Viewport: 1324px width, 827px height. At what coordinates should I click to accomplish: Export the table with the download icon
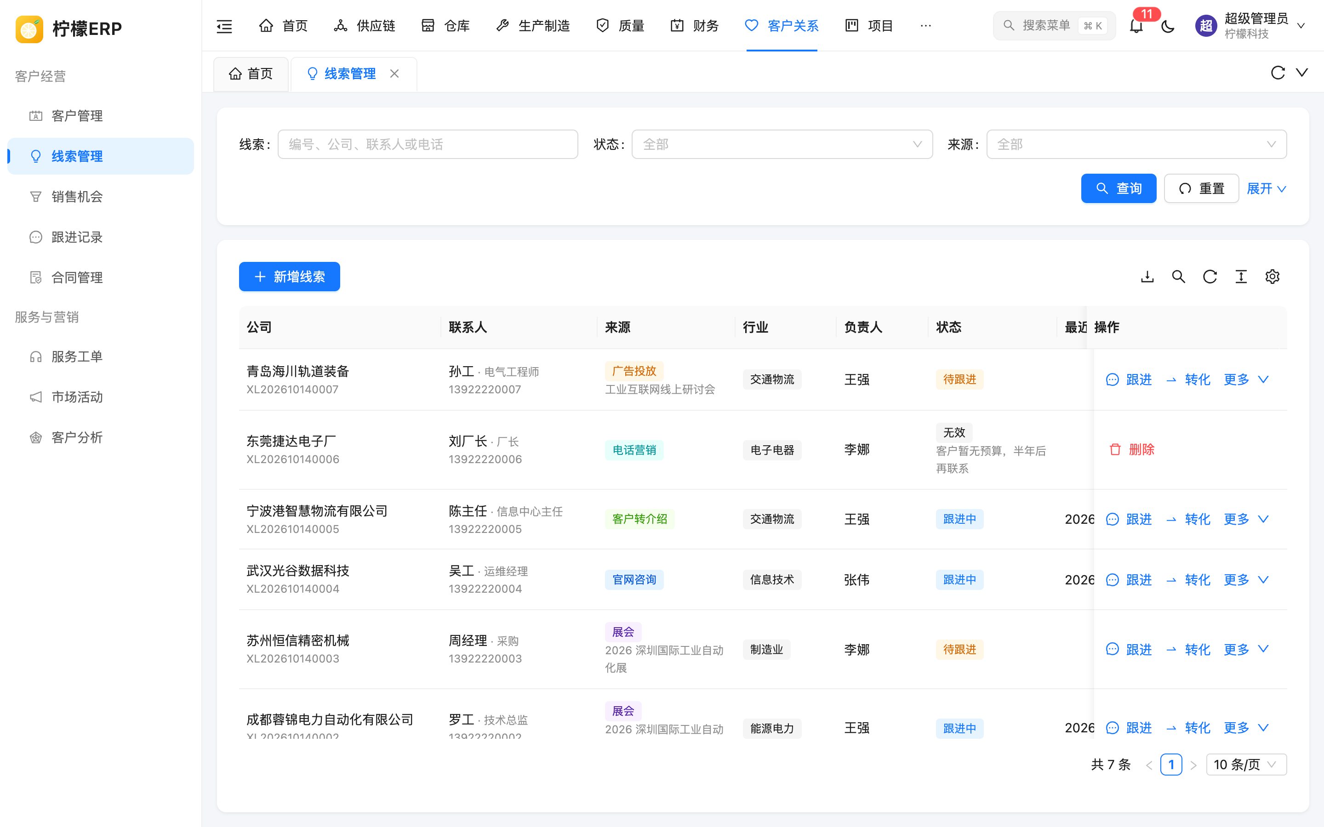tap(1147, 277)
